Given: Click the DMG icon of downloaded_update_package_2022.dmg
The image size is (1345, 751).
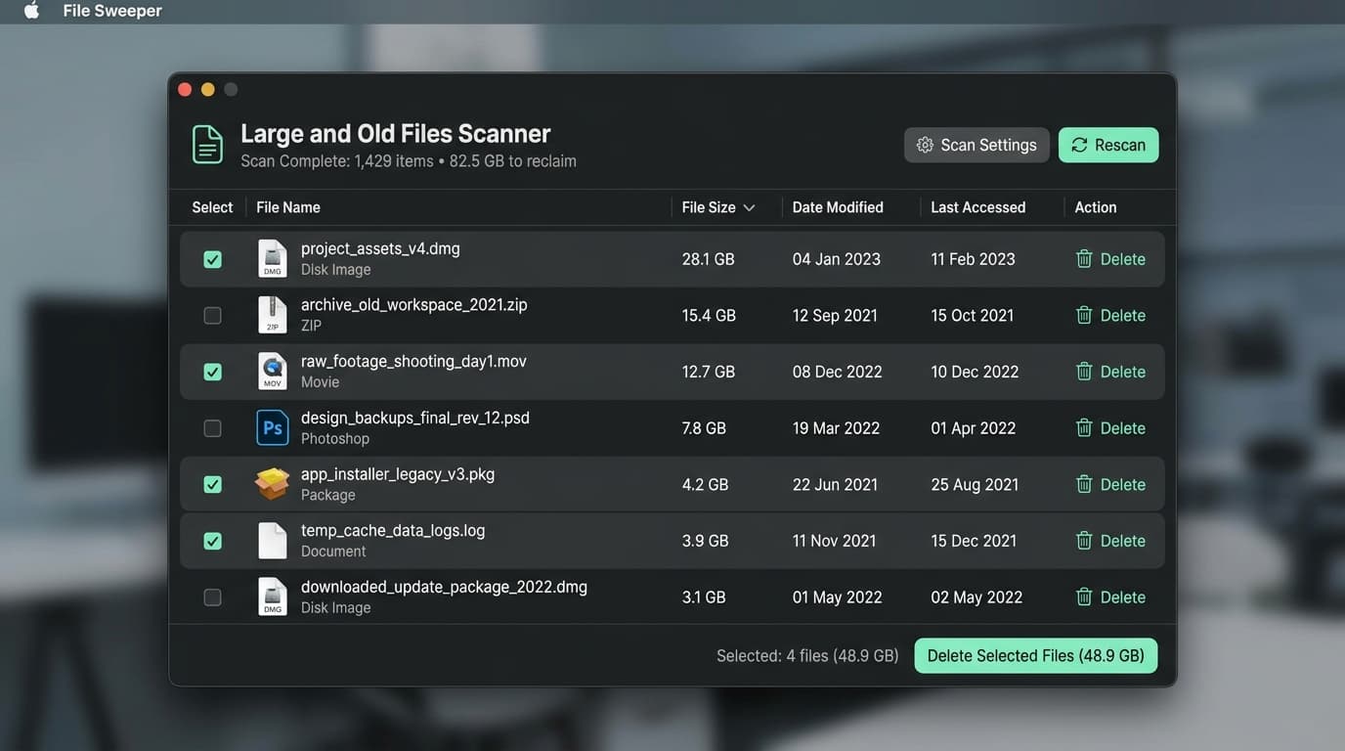Looking at the screenshot, I should (x=273, y=596).
